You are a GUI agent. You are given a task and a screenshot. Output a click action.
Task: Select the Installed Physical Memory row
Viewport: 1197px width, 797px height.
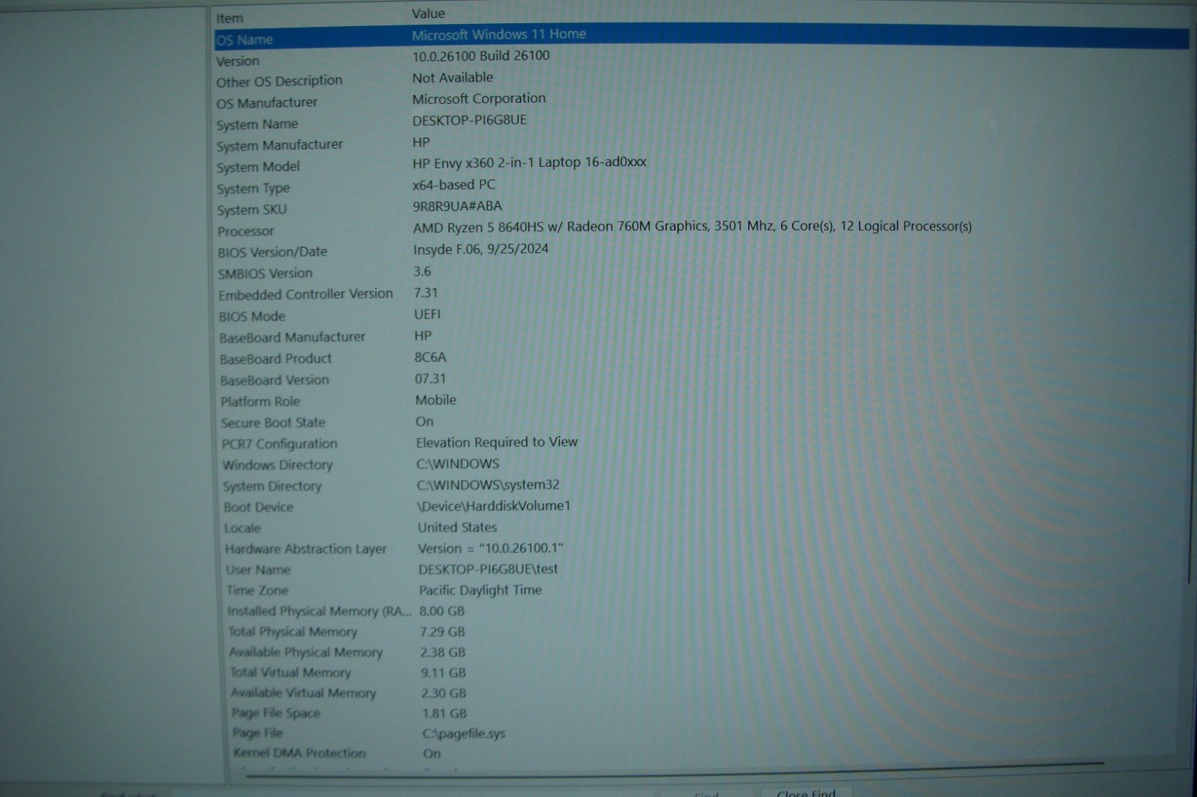click(x=318, y=612)
